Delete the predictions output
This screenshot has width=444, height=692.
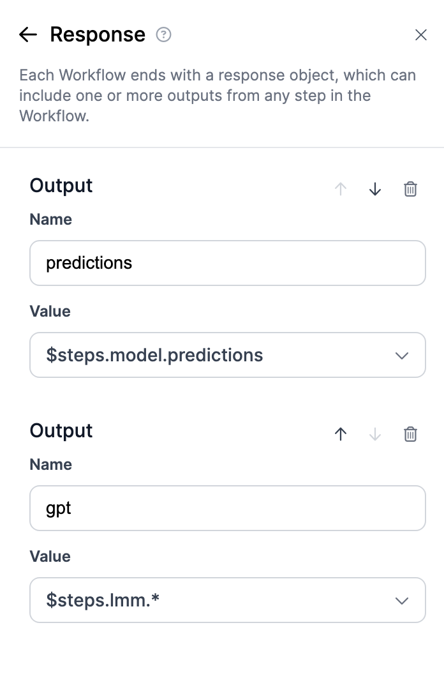411,189
